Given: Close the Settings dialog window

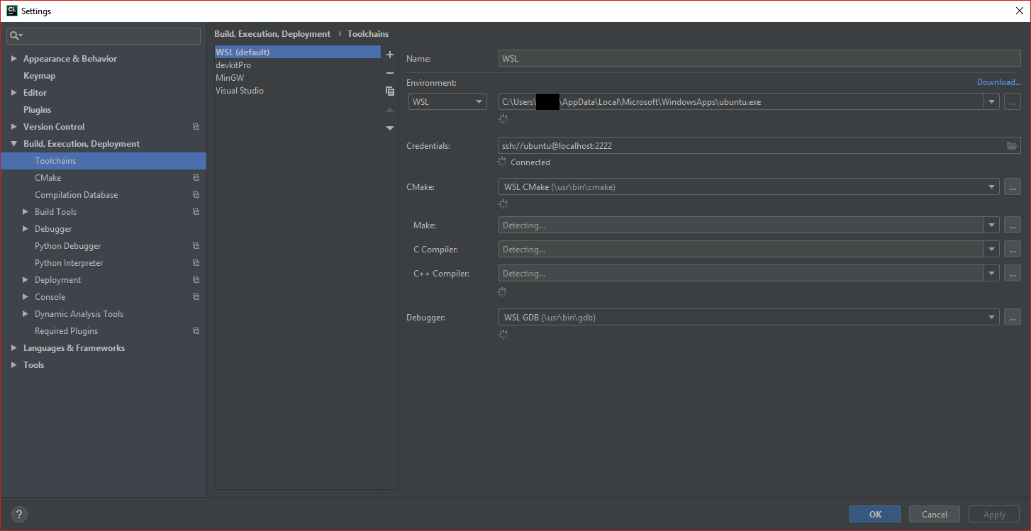Looking at the screenshot, I should click(x=1019, y=11).
